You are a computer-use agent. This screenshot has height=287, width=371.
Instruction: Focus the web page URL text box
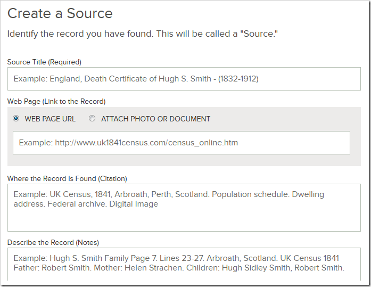[181, 143]
